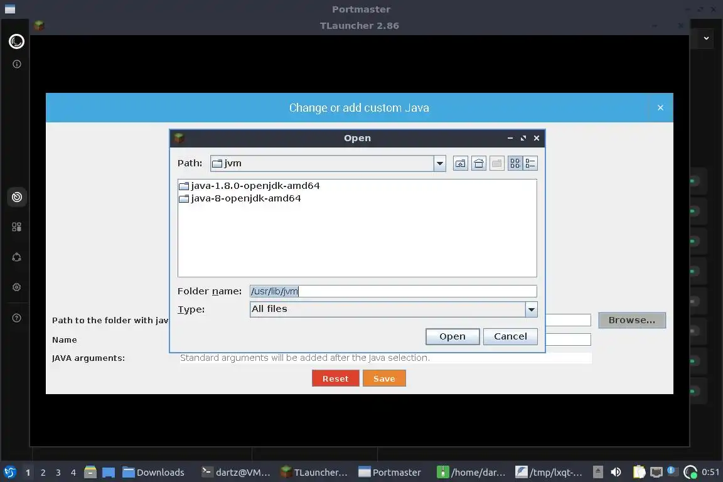
Task: Focus the JAVA arguments text field
Action: tap(385, 358)
